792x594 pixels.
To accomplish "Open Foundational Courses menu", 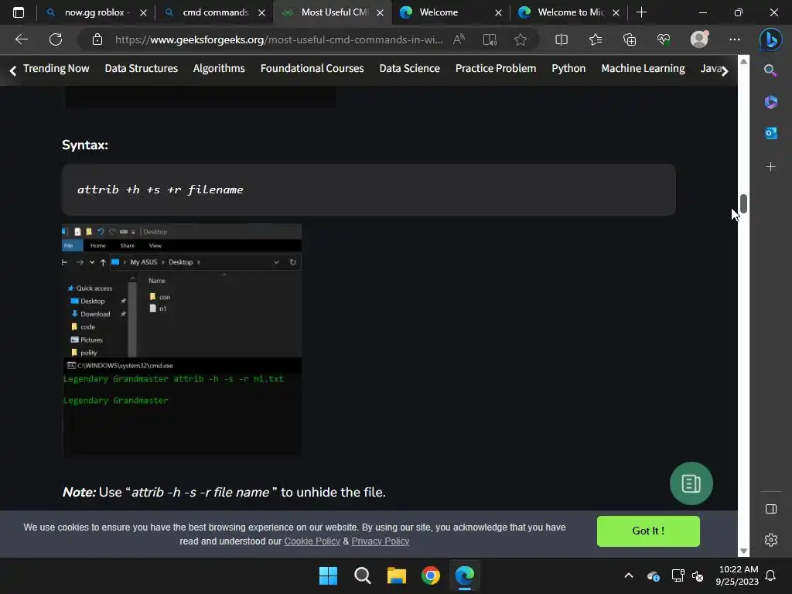I will (312, 68).
